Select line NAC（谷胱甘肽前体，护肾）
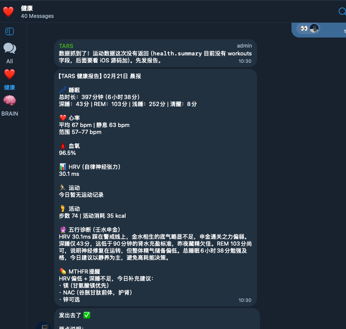 point(98,293)
